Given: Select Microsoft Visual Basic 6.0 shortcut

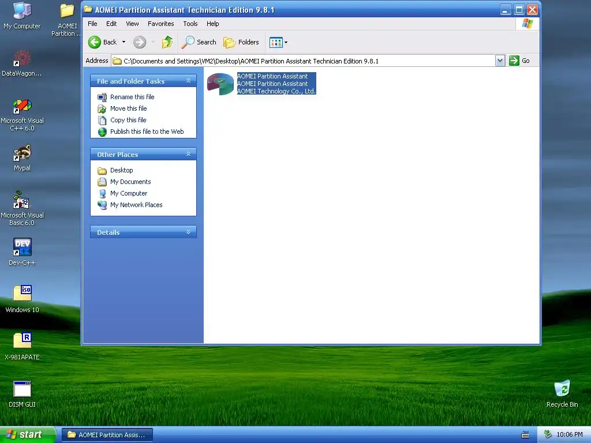Looking at the screenshot, I should tap(22, 209).
